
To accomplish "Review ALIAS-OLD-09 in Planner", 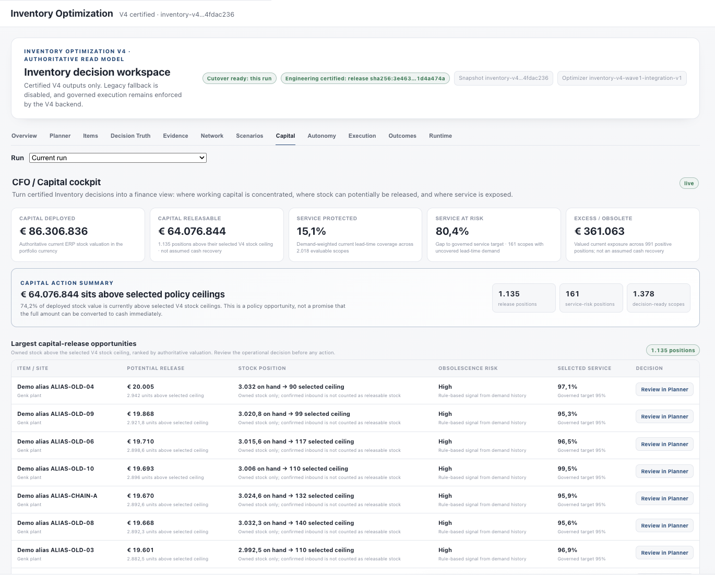I will (664, 416).
